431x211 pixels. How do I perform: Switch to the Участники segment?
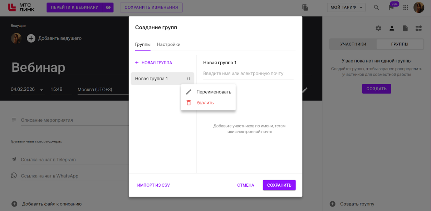(353, 44)
